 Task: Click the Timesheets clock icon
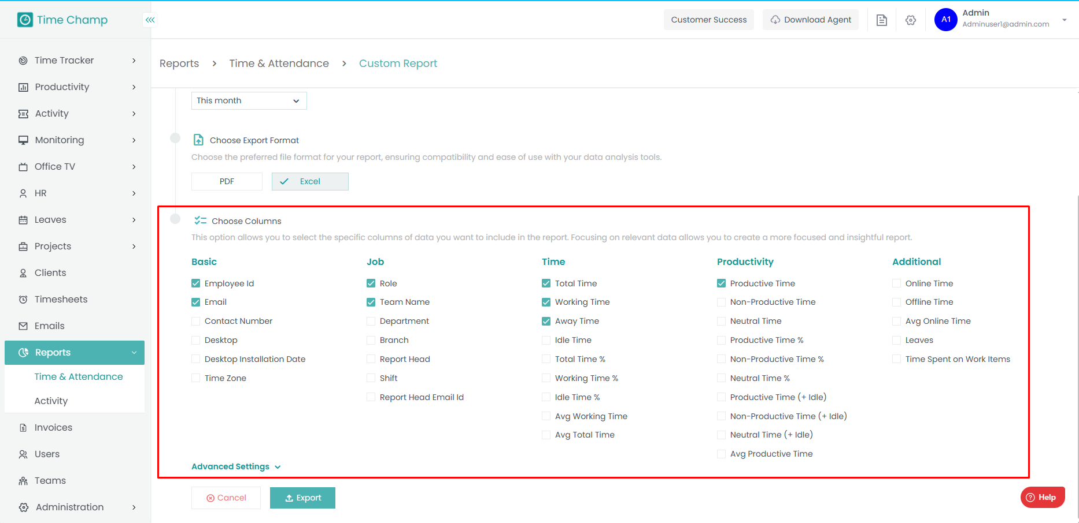[23, 300]
